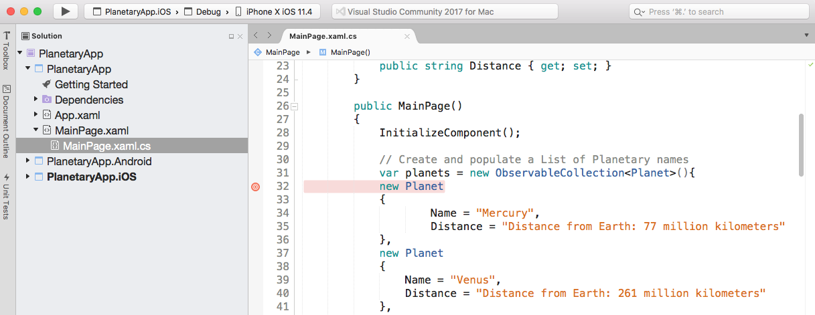Screen dimensions: 815x315
Task: Click the search field in the toolbar
Action: tap(719, 11)
